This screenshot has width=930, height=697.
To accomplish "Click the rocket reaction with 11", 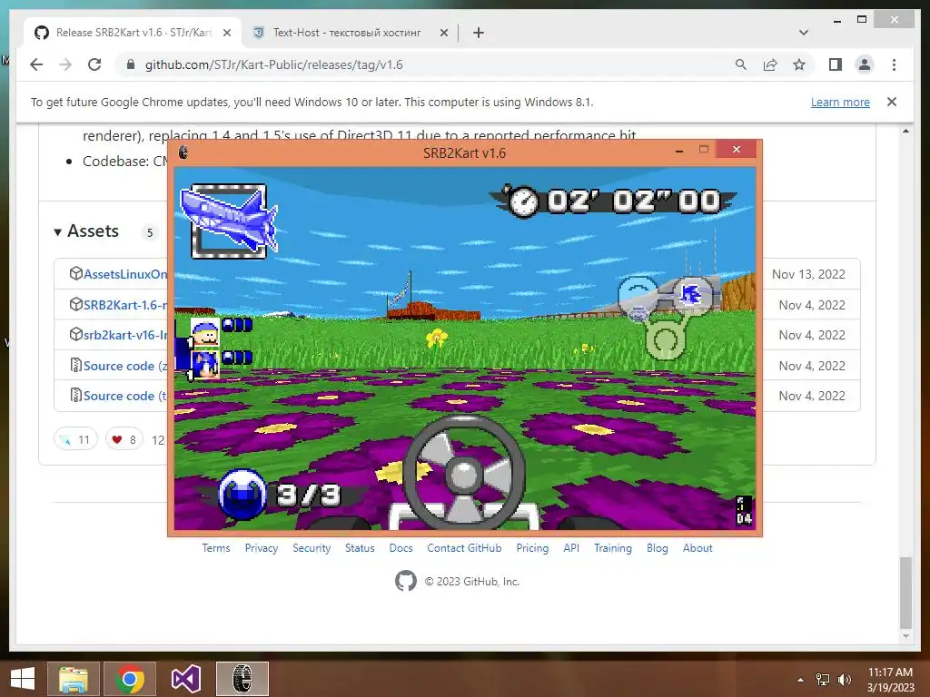I will coord(75,439).
